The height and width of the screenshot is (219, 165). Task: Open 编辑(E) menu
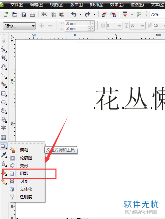pyautogui.click(x=37, y=5)
